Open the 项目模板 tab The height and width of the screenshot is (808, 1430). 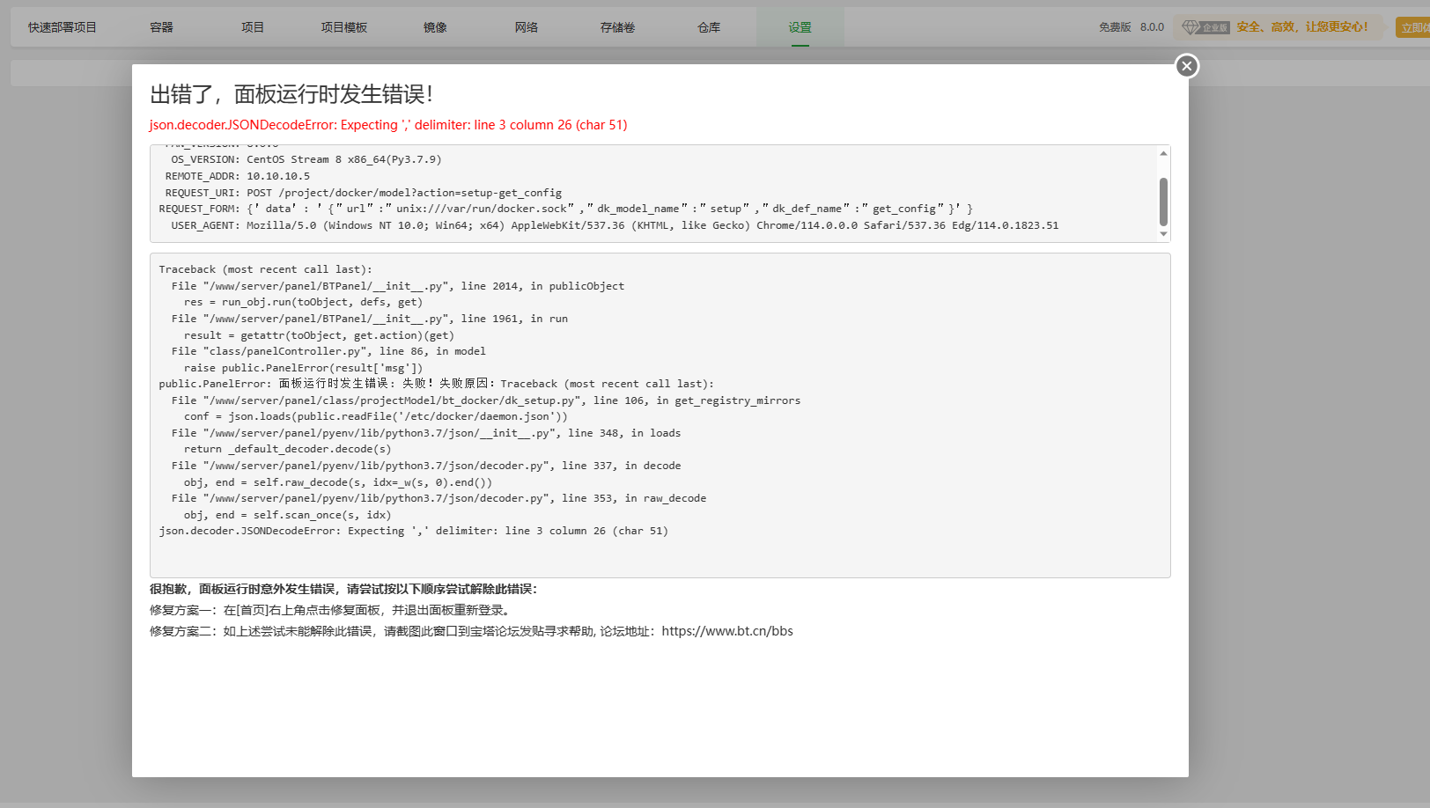point(344,27)
